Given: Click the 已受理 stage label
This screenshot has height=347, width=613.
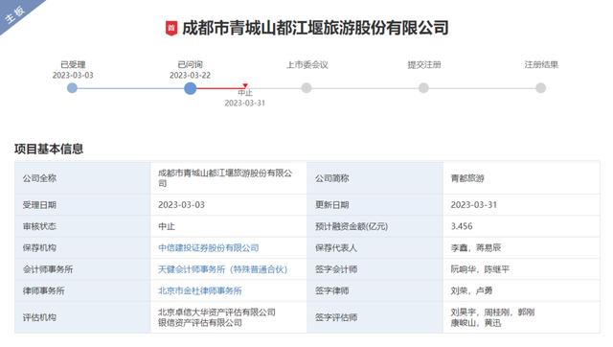Looking at the screenshot, I should click(73, 64).
